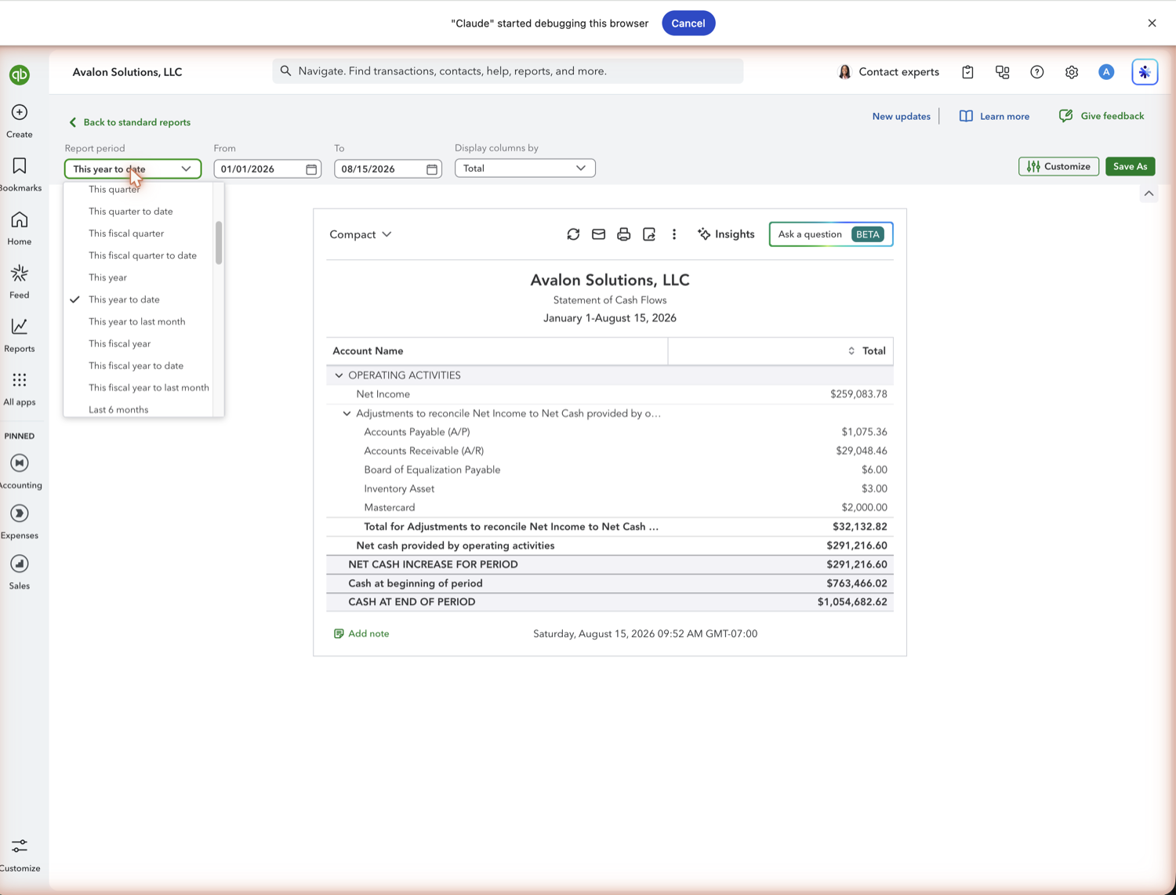Click the Customize report button
Viewport: 1176px width, 895px height.
[x=1058, y=166]
